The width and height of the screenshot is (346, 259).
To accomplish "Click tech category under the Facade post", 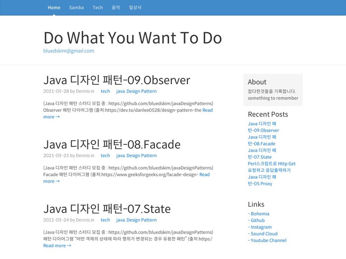I will click(x=105, y=155).
